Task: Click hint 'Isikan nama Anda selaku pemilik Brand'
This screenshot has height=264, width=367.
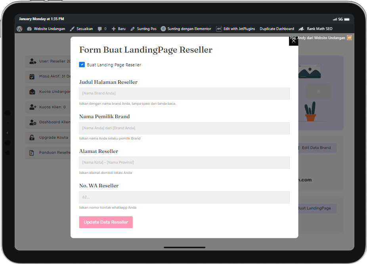Action: [x=110, y=138]
